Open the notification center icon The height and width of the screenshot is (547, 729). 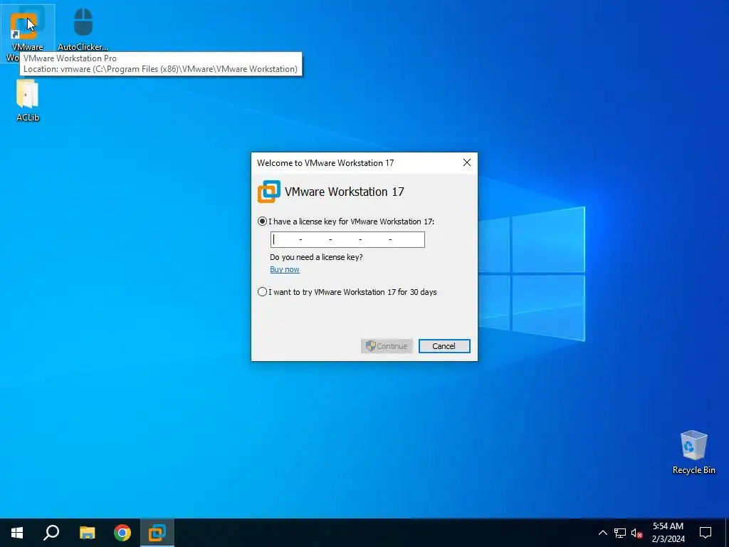coord(706,533)
